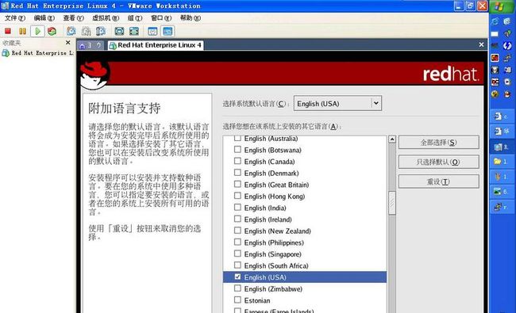Check English (Singapore) language box
516x313 pixels.
pyautogui.click(x=237, y=254)
